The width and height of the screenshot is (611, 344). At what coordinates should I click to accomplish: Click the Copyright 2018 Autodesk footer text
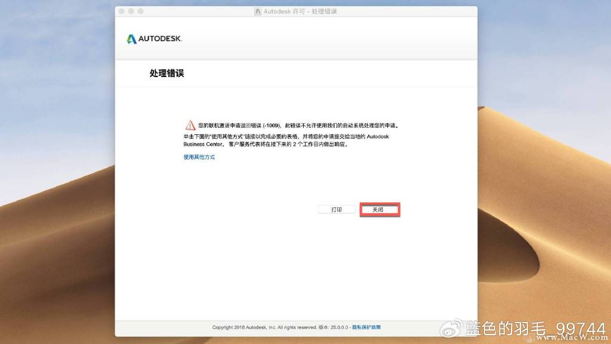[280, 327]
